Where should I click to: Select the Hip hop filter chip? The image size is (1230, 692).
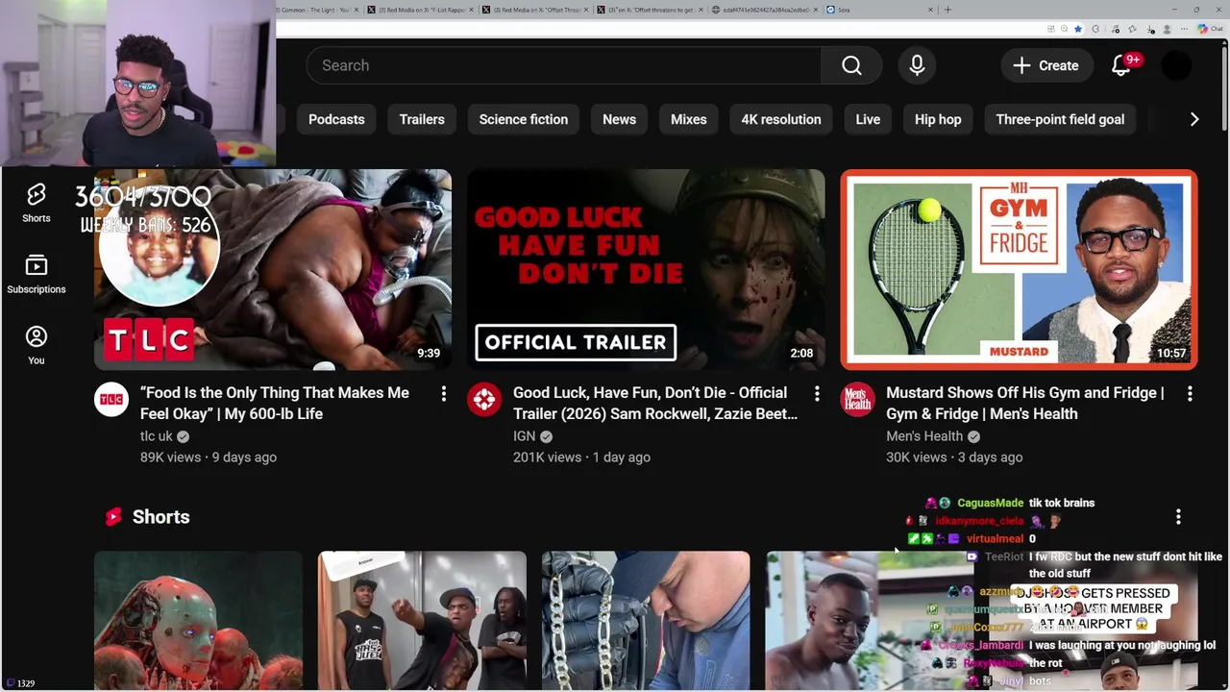(x=938, y=119)
